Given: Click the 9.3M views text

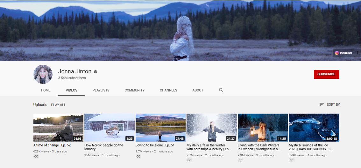Looking at the screenshot, I should tap(245, 155).
